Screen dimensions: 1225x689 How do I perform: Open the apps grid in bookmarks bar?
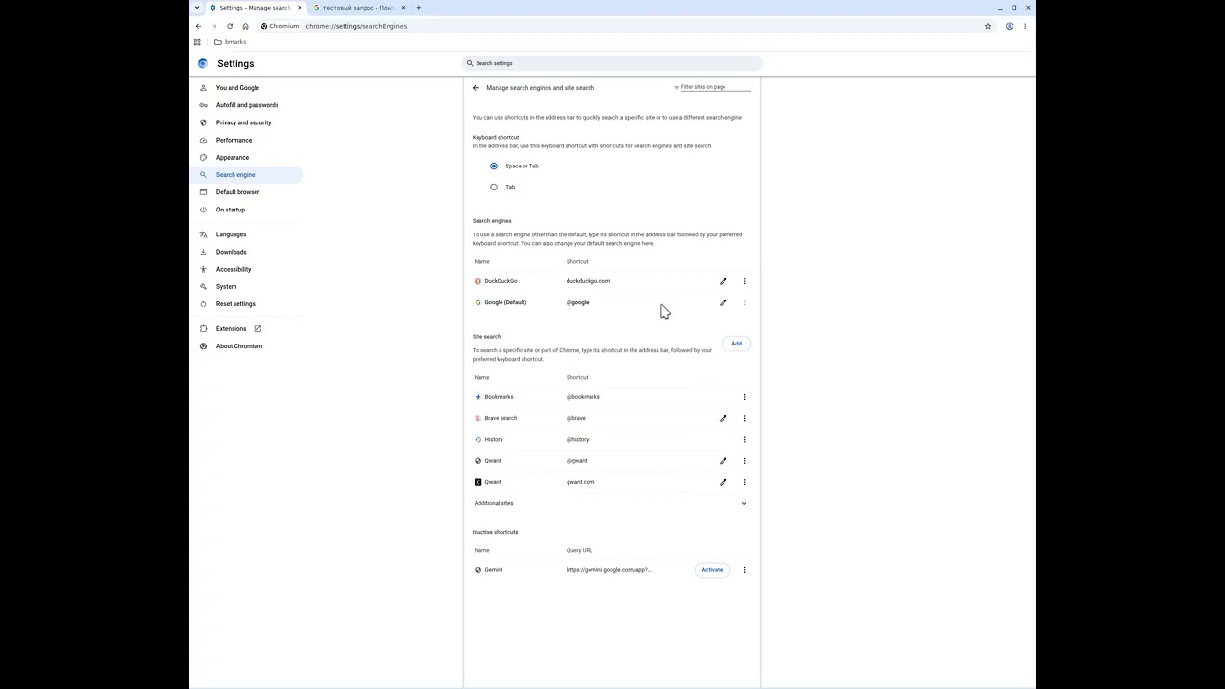(198, 42)
